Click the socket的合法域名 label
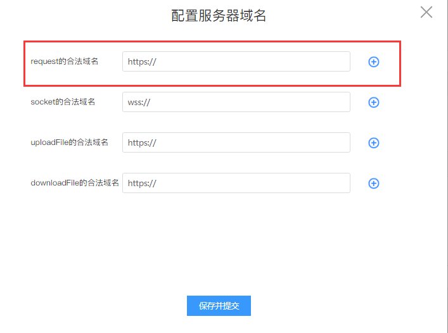This screenshot has width=448, height=333. 63,101
